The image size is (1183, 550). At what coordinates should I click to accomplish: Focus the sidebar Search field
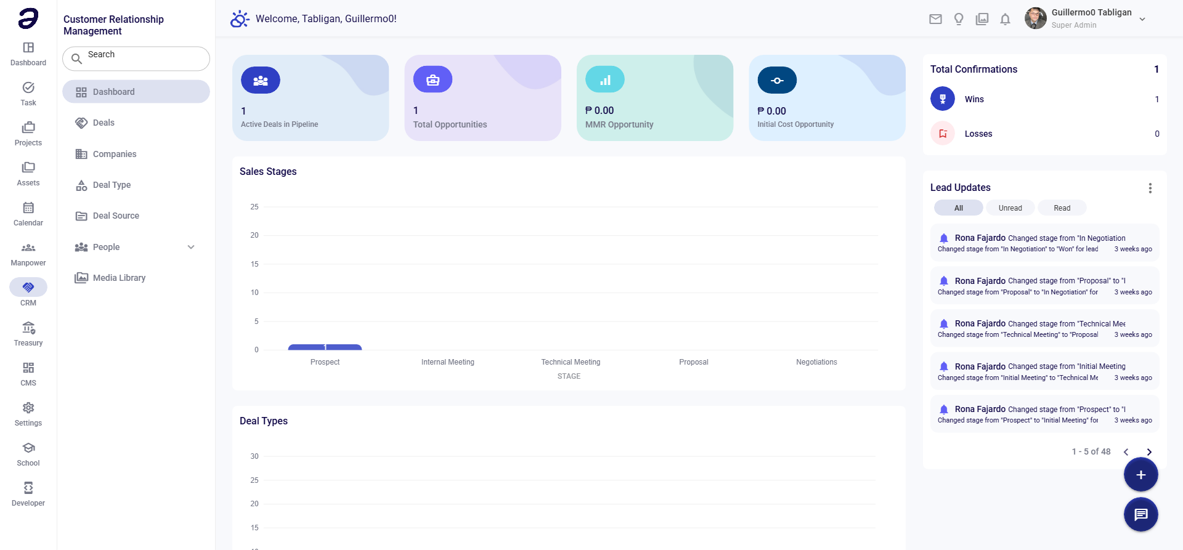coord(136,59)
